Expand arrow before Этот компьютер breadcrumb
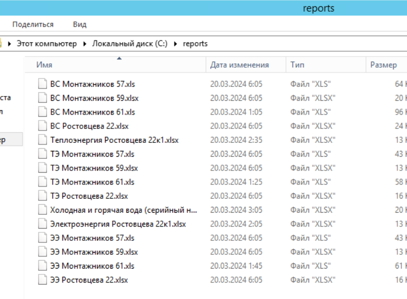 [9, 44]
